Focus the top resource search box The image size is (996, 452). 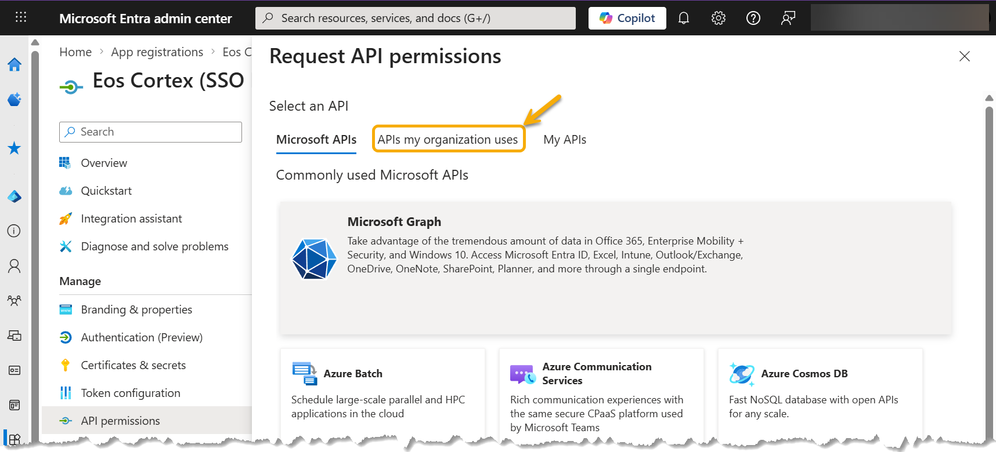click(416, 18)
